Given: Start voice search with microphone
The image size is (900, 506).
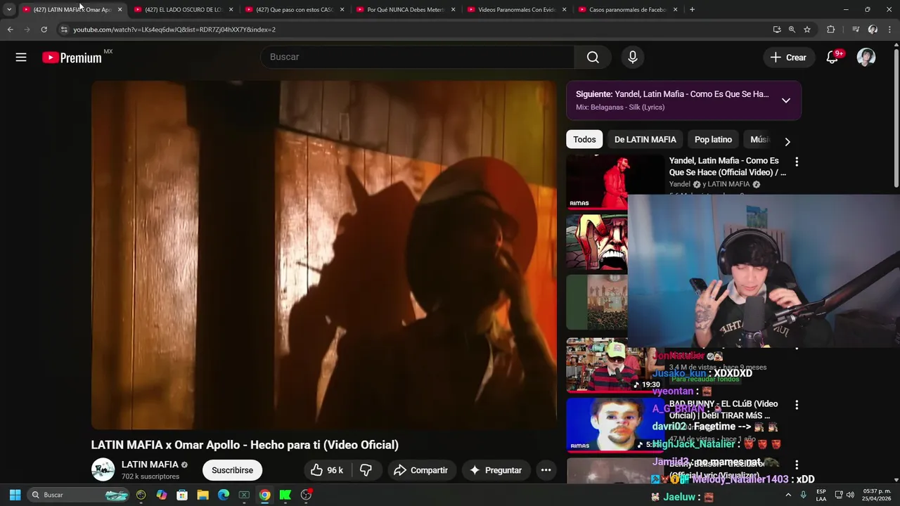Looking at the screenshot, I should (x=633, y=57).
